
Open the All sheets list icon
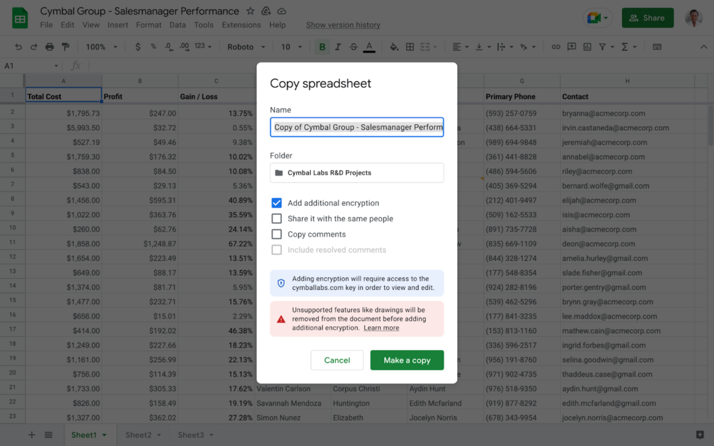(x=48, y=435)
